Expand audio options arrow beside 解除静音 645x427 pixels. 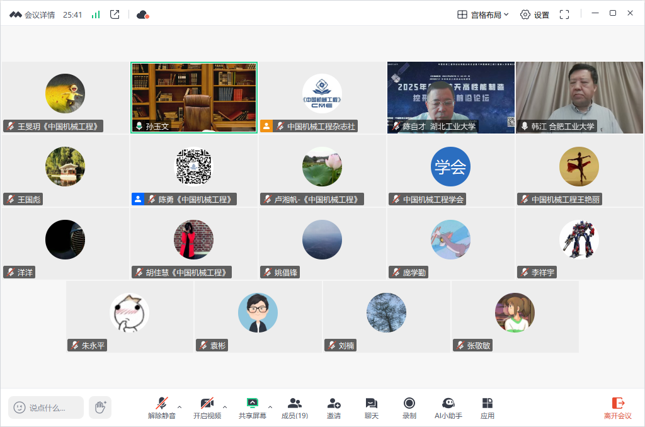pos(180,406)
